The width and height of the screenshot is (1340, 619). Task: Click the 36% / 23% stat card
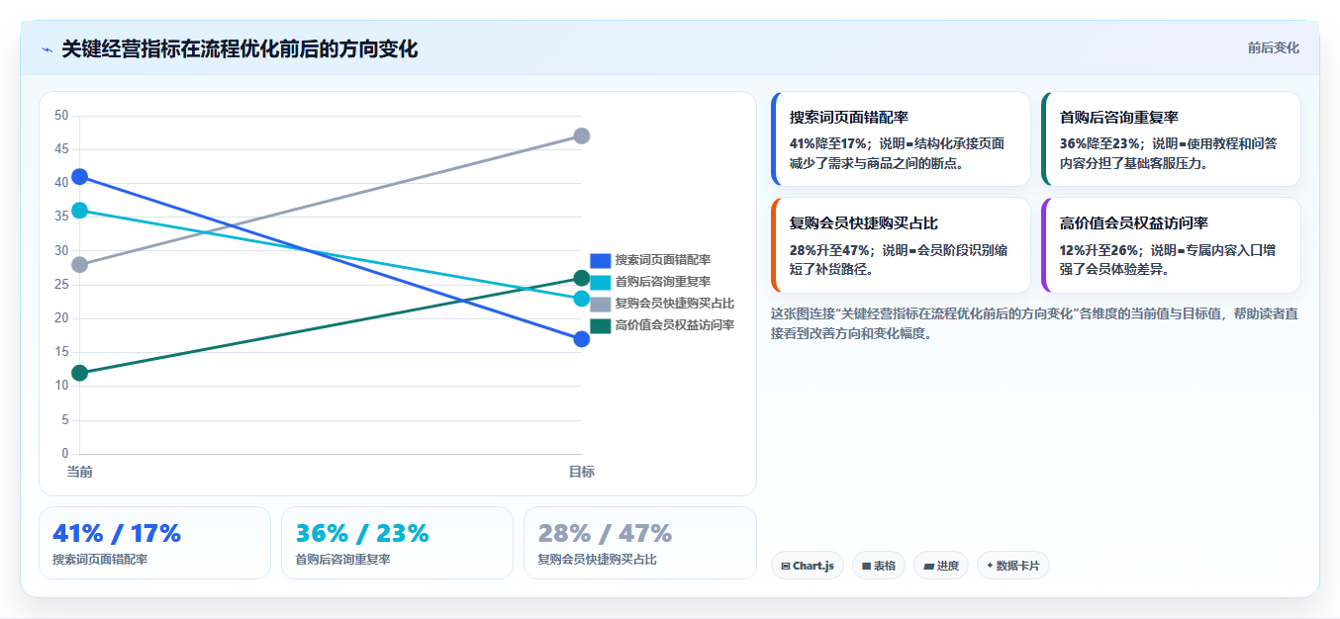click(397, 543)
